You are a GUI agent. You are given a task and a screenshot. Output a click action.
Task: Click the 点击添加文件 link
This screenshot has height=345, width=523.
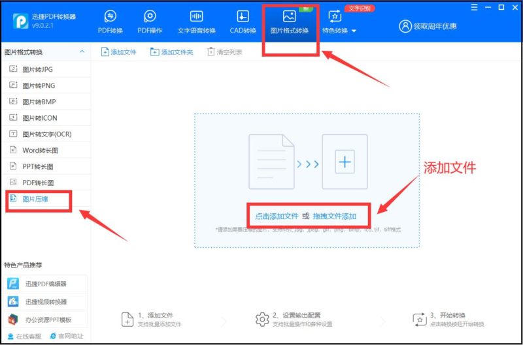coord(277,215)
